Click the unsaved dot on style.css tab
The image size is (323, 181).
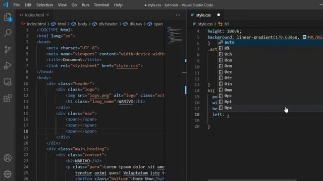[219, 15]
